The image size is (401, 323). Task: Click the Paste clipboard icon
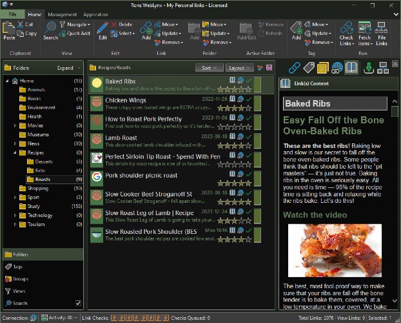[9, 28]
